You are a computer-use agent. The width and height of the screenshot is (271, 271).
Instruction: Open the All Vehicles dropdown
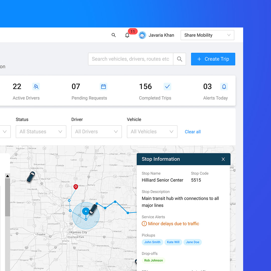click(x=152, y=132)
